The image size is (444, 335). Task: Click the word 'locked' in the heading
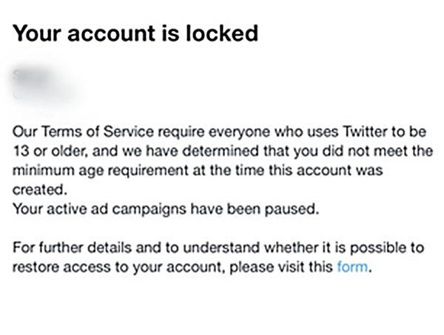pos(222,33)
